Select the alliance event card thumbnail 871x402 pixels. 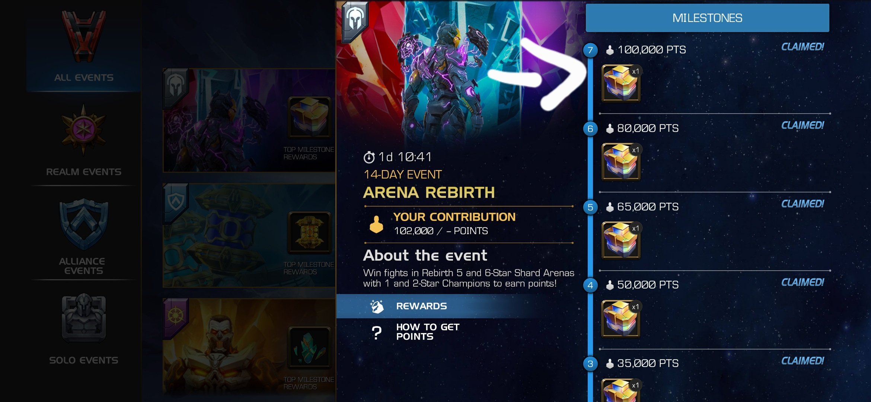click(x=249, y=235)
